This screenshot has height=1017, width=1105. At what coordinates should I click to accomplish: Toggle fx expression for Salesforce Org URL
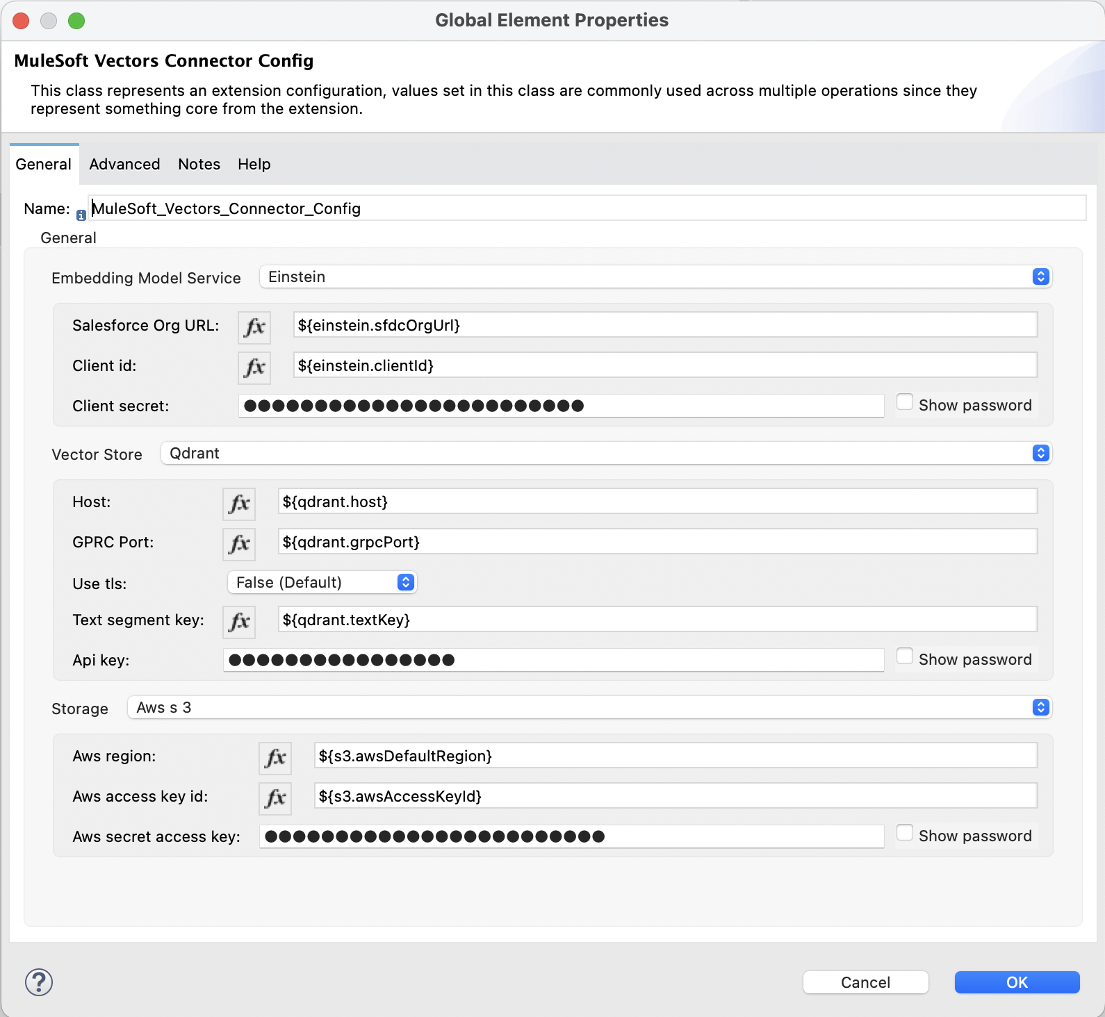254,326
